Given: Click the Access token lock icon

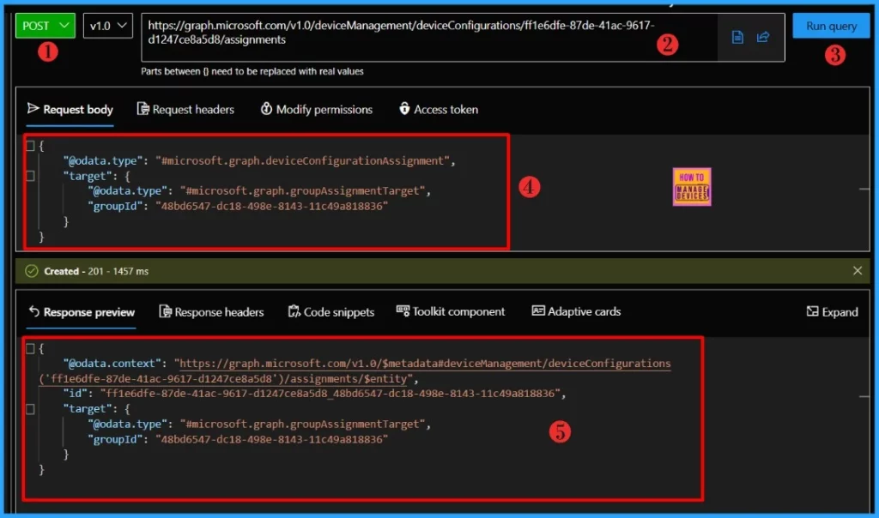Looking at the screenshot, I should point(404,108).
